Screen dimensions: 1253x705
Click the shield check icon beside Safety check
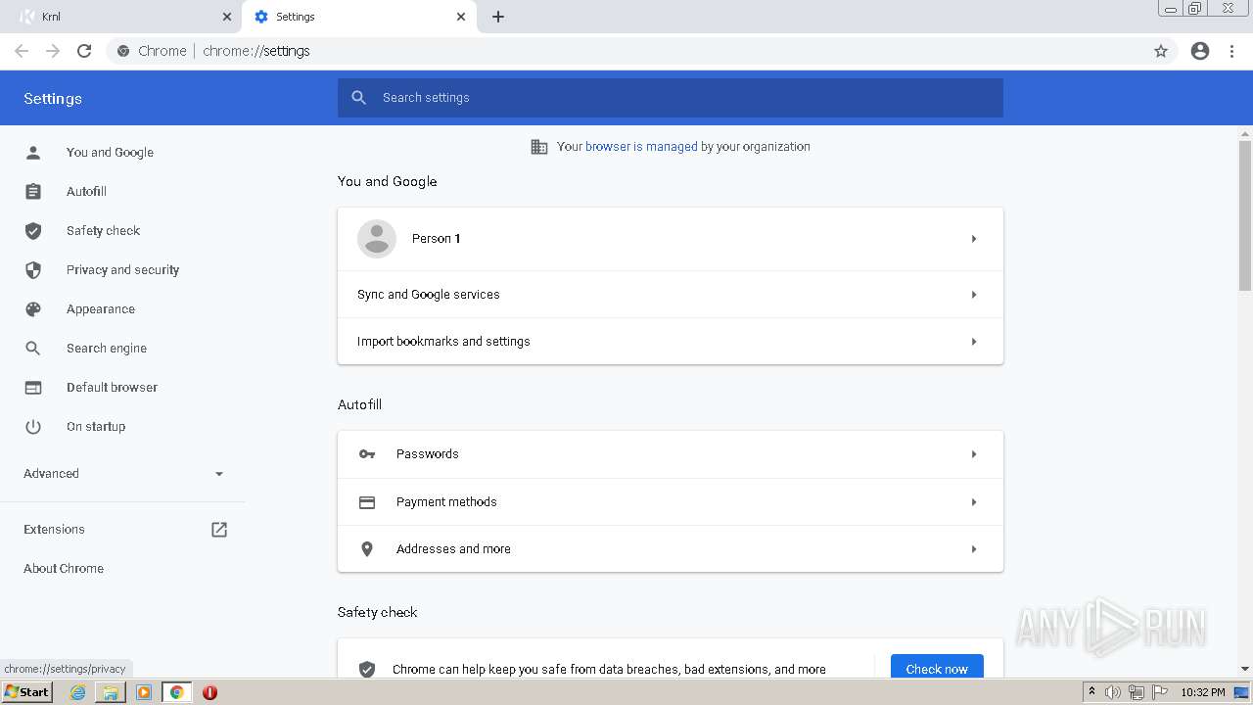(x=33, y=230)
